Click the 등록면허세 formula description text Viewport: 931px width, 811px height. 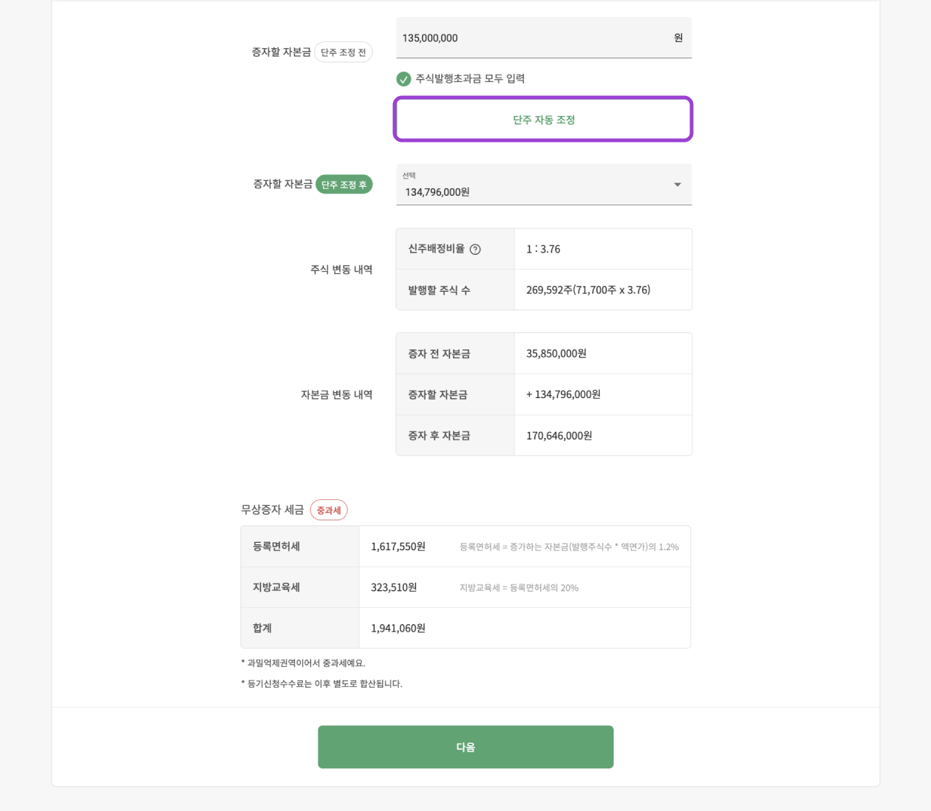pos(569,547)
